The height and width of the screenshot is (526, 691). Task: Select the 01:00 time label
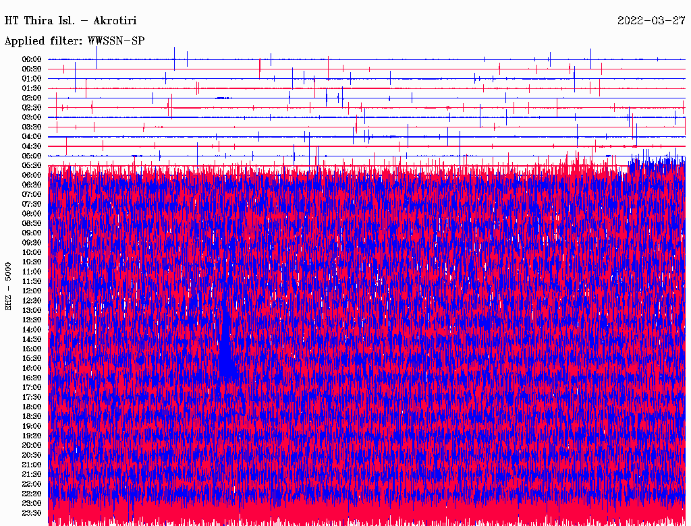32,79
